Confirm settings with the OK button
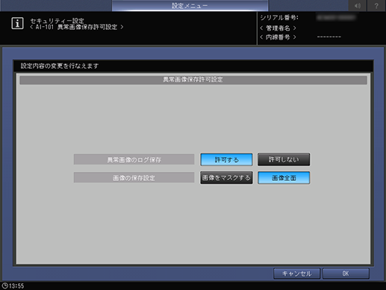386x290 pixels. coord(346,274)
